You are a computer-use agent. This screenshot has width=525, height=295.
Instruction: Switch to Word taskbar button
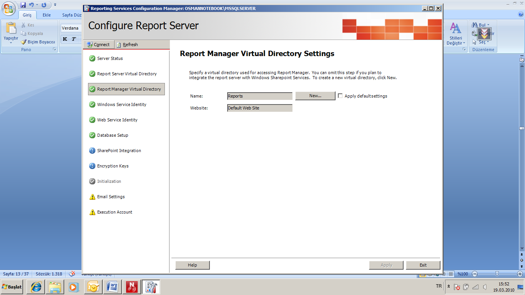point(113,287)
